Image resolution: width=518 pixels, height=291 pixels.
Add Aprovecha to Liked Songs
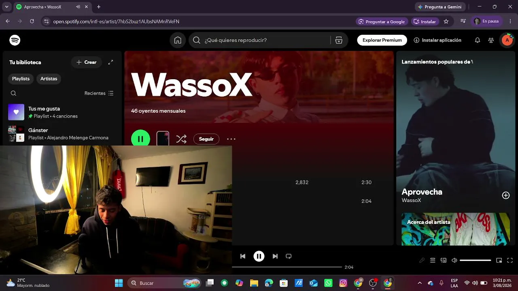pos(506,196)
